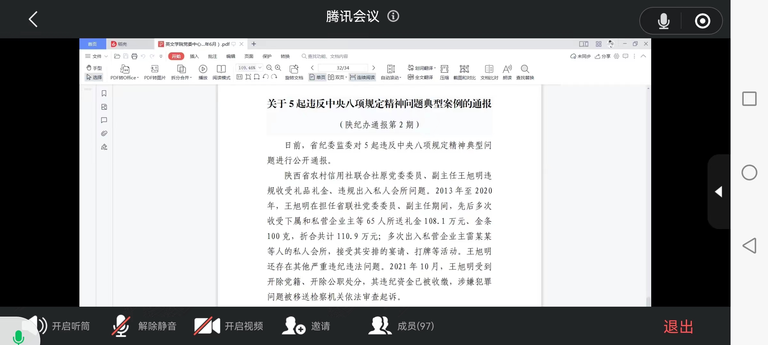Tap the red 退出 exit button
Viewport: 768px width, 345px height.
pyautogui.click(x=678, y=327)
